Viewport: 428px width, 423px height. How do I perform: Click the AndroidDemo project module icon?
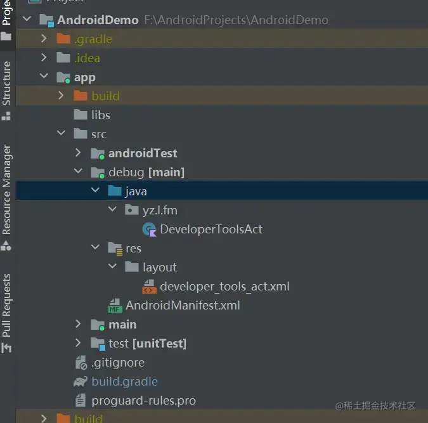47,20
